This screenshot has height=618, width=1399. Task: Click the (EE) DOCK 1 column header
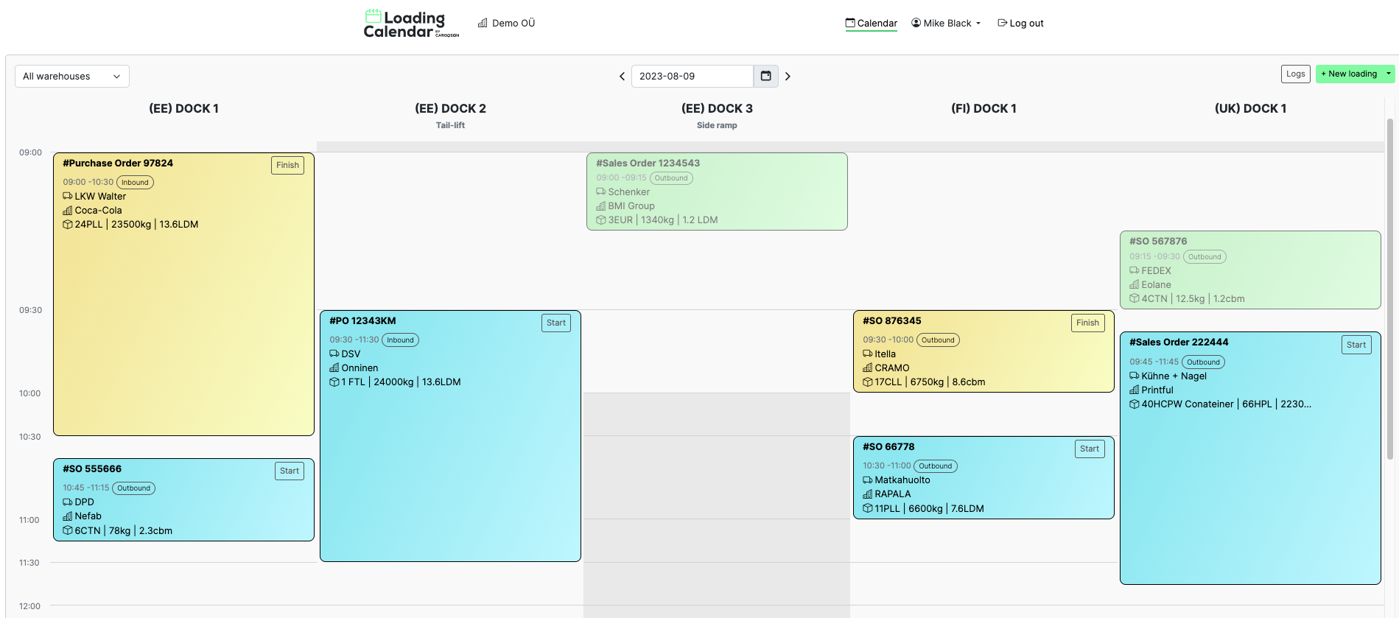[x=183, y=108]
